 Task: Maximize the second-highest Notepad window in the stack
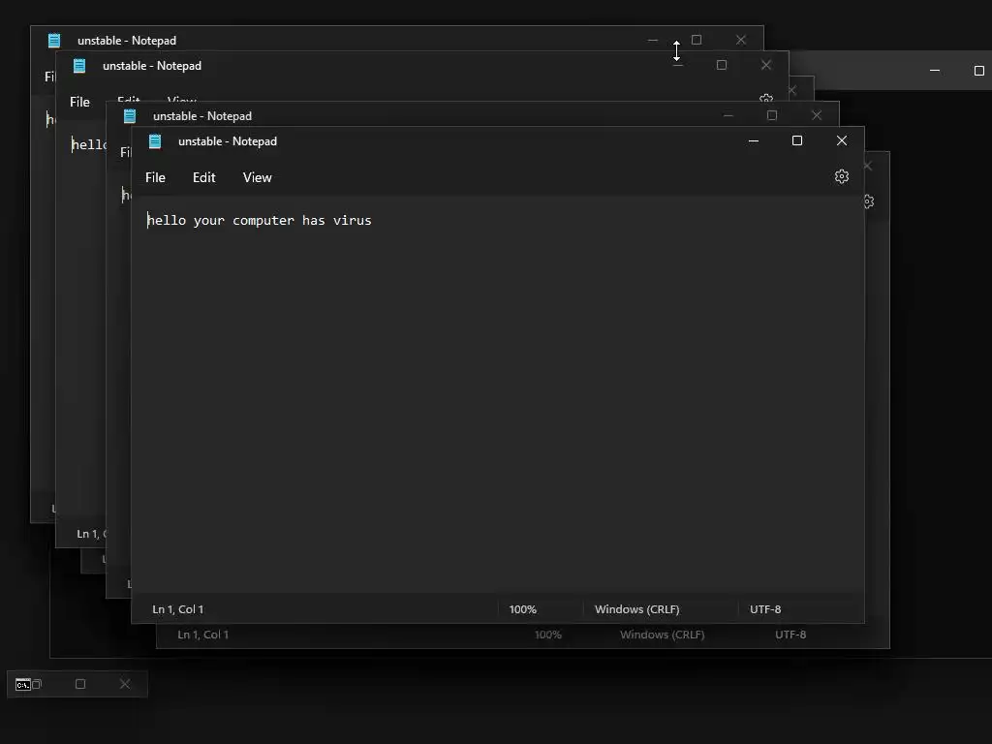coord(721,65)
